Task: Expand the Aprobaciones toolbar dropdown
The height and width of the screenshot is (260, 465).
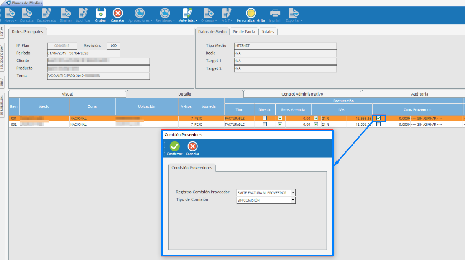Action: click(x=140, y=15)
